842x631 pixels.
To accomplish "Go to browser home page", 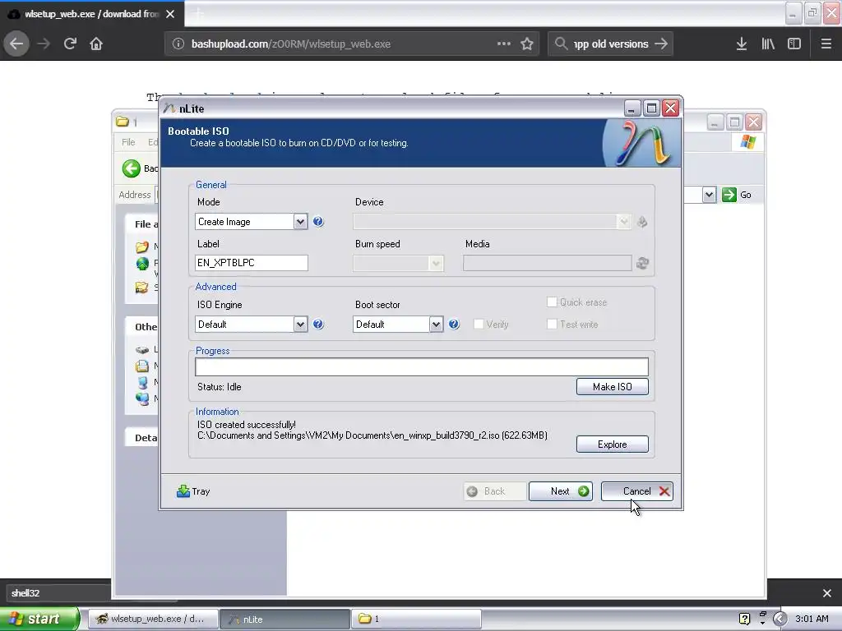I will click(96, 44).
